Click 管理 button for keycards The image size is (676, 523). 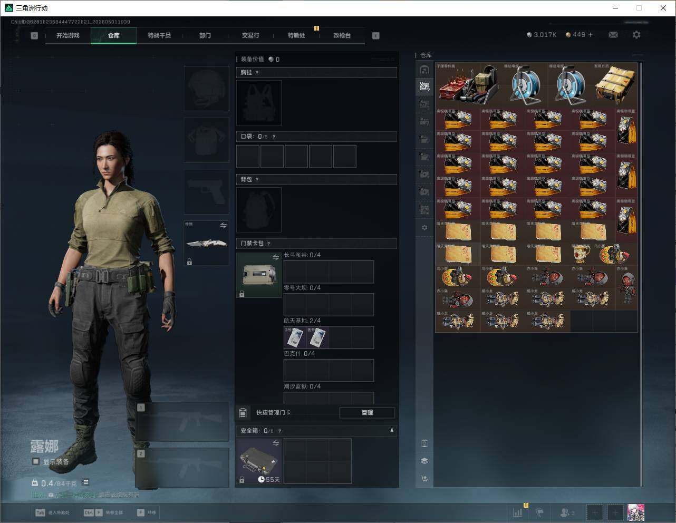pos(367,412)
